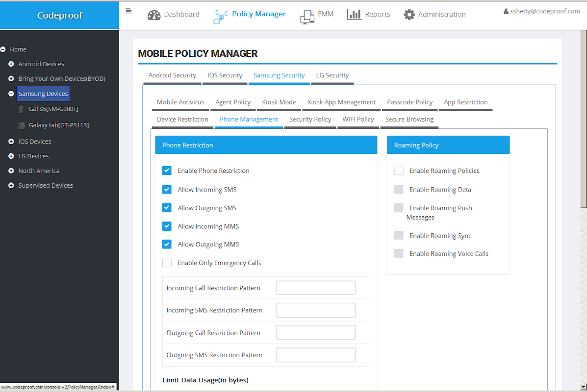Check Enable Roaming Voice Calls box
This screenshot has width=587, height=392.
click(x=399, y=253)
